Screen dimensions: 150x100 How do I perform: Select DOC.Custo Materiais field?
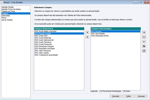pyautogui.click(x=59, y=38)
